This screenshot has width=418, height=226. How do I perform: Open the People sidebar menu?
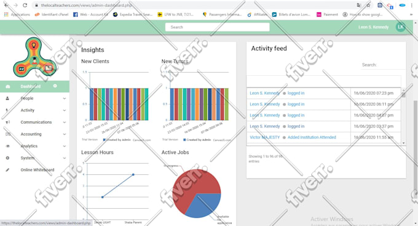pos(34,99)
